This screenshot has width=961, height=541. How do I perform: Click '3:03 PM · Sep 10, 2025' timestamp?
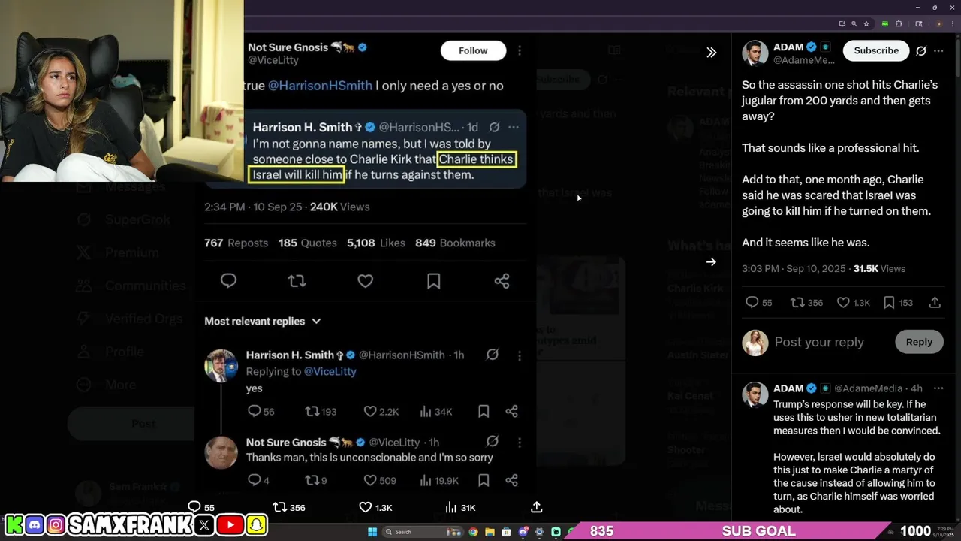pyautogui.click(x=795, y=268)
